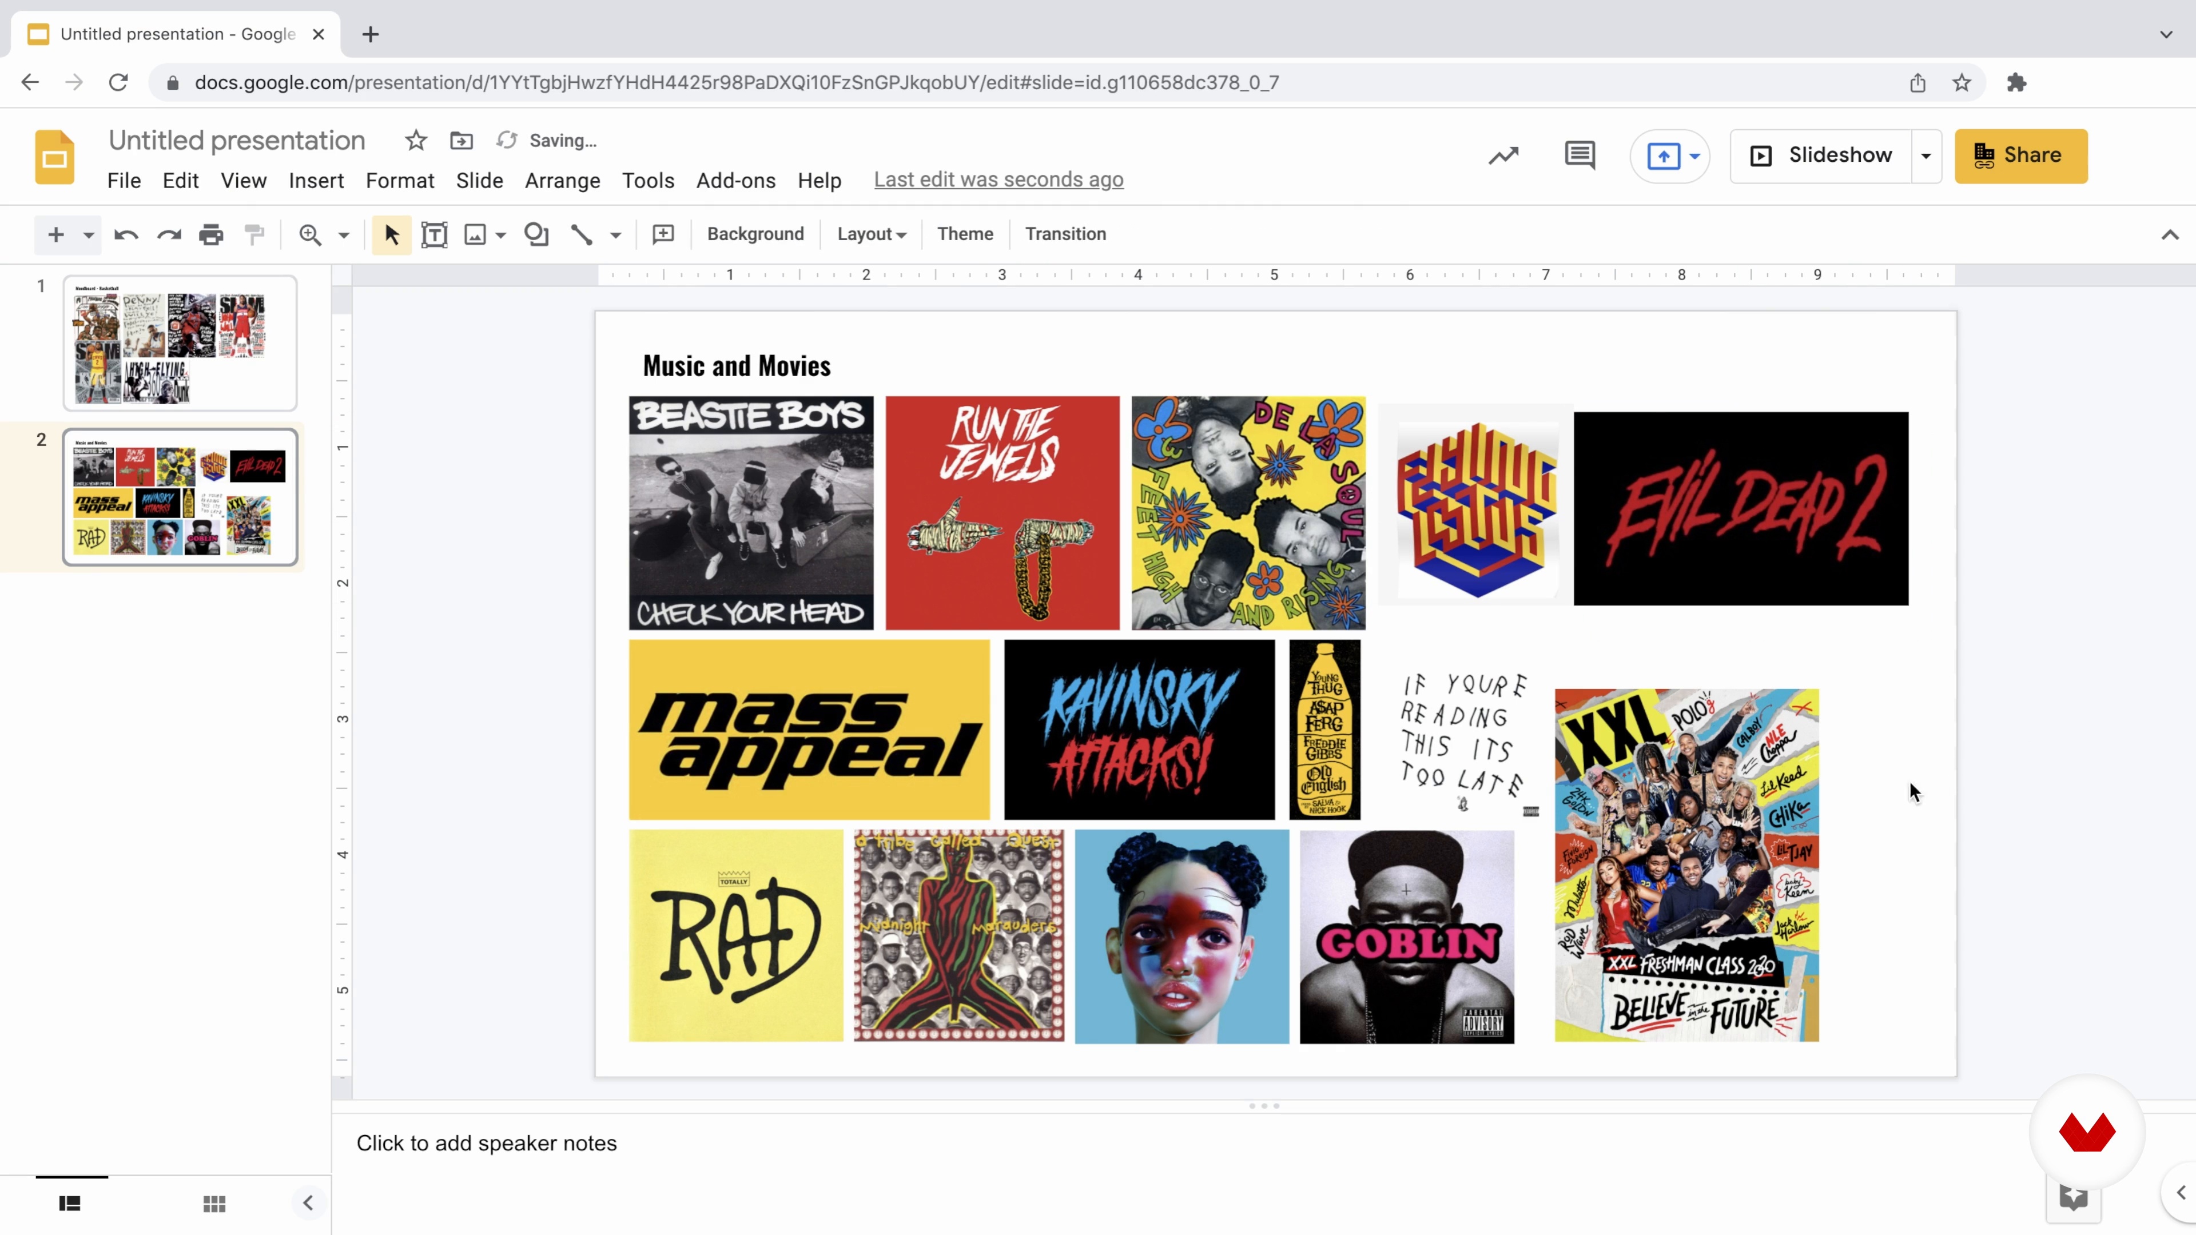Open the Help menu
Screen dimensions: 2196x1235
point(819,181)
